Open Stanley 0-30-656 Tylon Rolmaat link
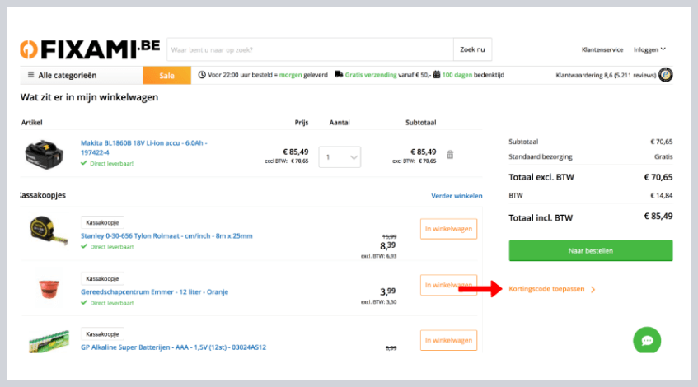Viewport: 698px width, 387px height. coord(166,235)
